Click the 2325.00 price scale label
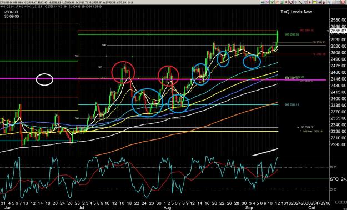This screenshot has width=347, height=210. pos(338,131)
